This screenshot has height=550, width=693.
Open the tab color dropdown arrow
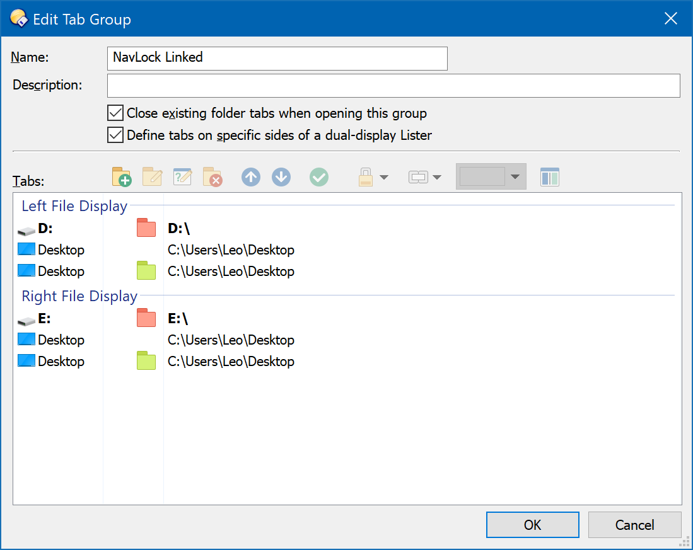[x=515, y=177]
